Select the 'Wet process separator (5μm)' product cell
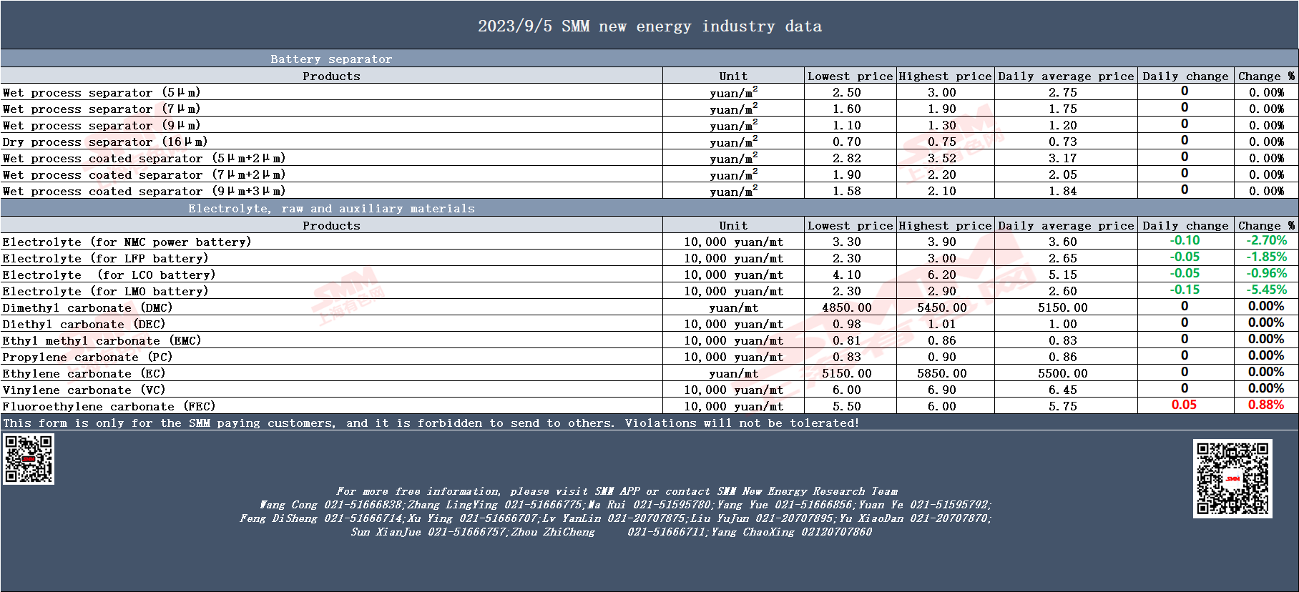1299x592 pixels. pos(102,92)
